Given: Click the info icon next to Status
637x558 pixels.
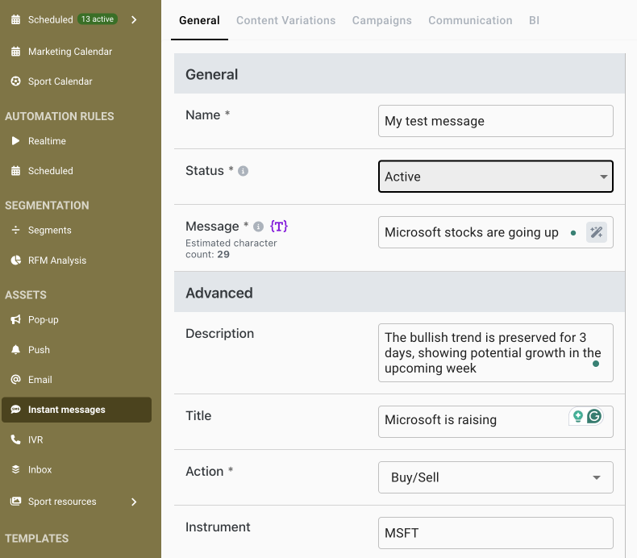Looking at the screenshot, I should tap(244, 171).
